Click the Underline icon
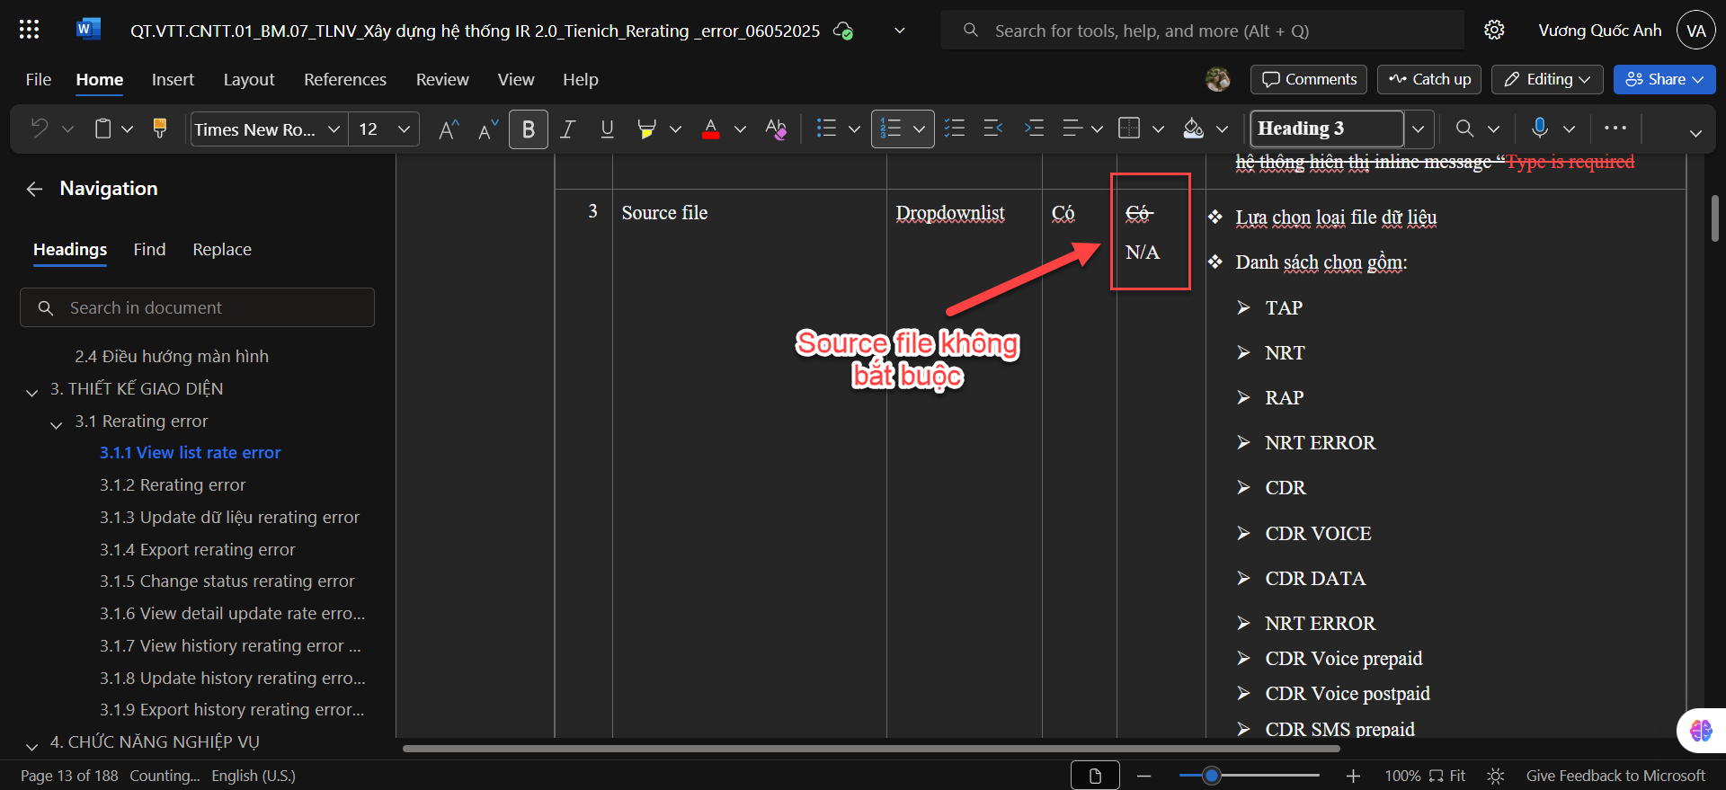 [607, 129]
